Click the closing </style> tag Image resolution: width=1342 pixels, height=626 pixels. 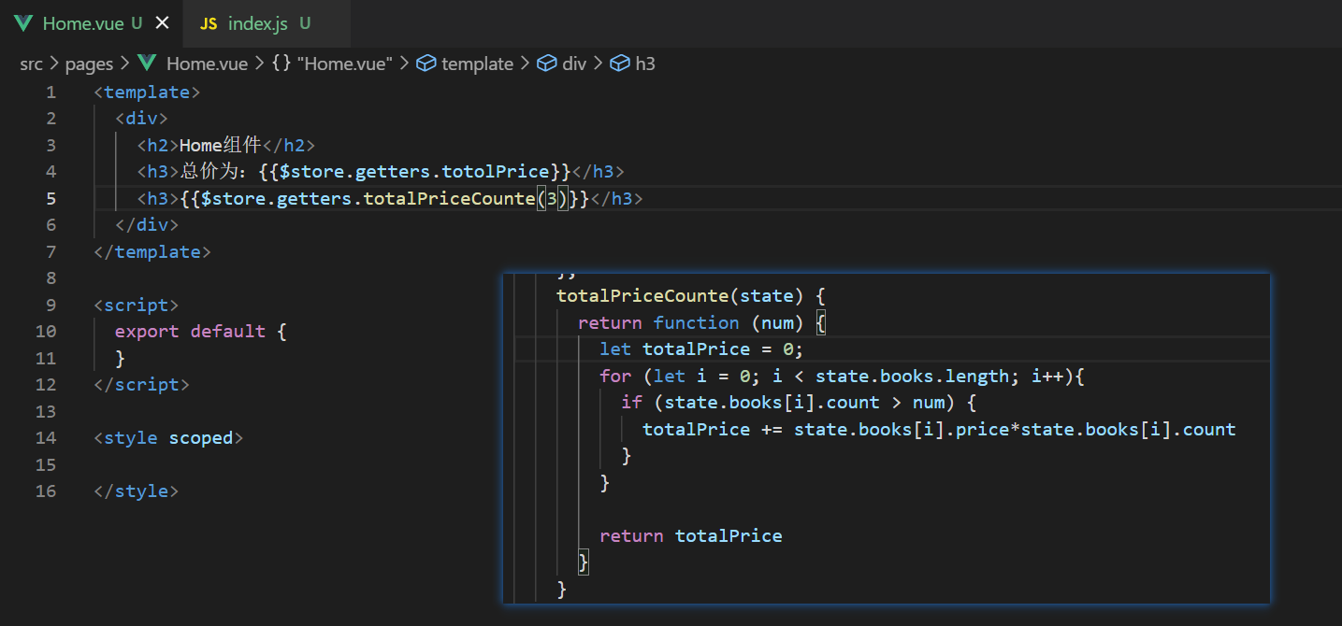point(137,491)
